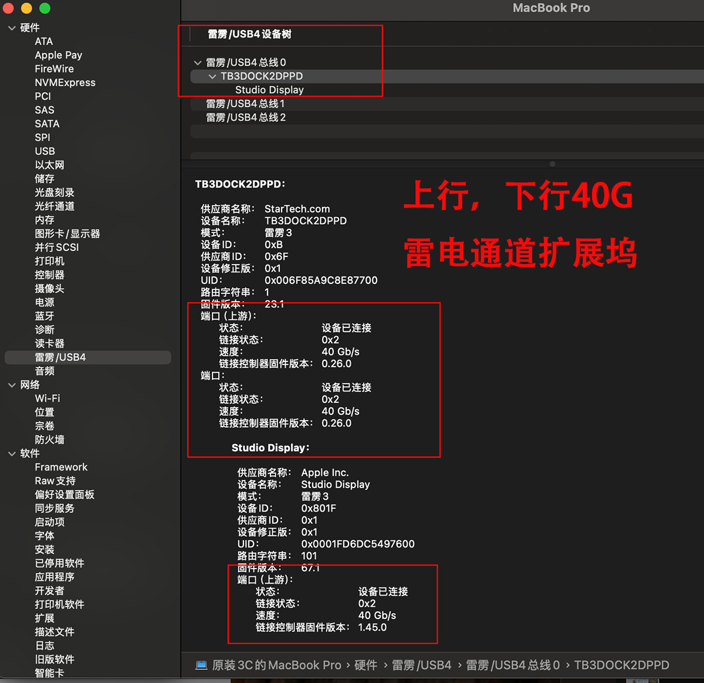The image size is (704, 683).
Task: Select 安装 in the sidebar
Action: point(45,549)
